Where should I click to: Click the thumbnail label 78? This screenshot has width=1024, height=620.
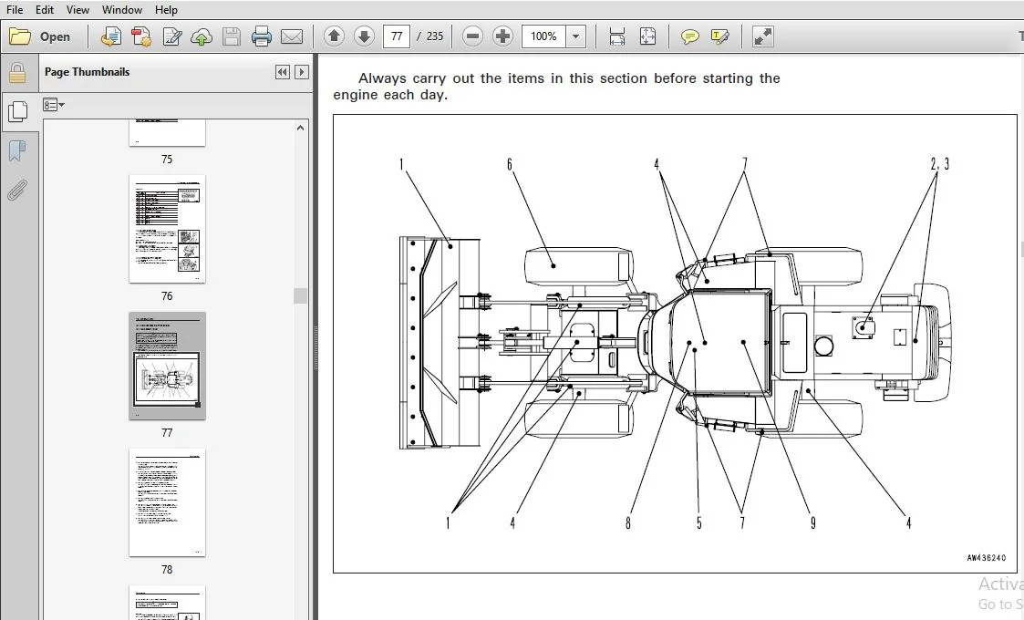pyautogui.click(x=167, y=570)
